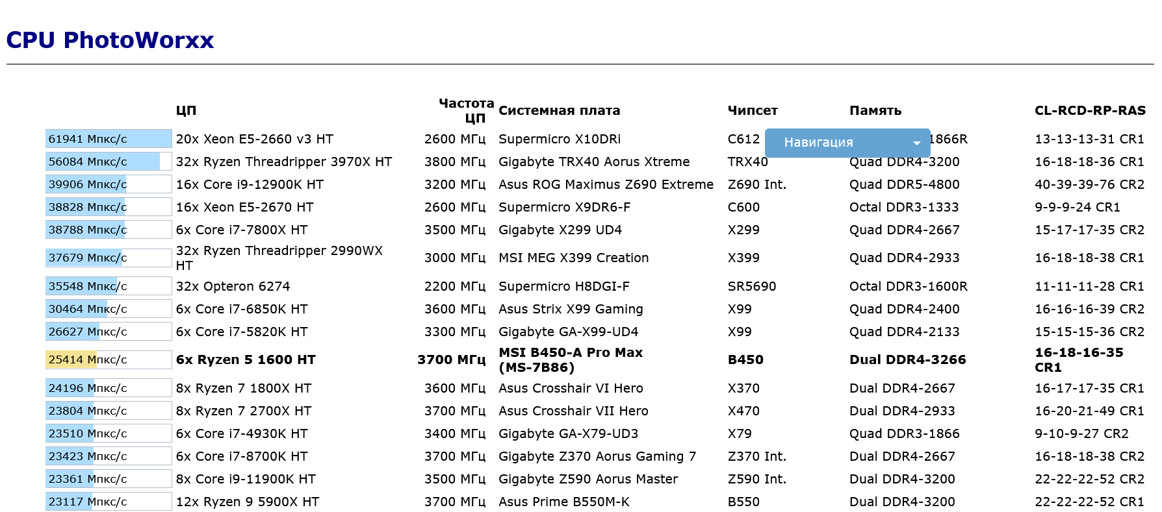Click the 39906 Мпкс/с score bar
Screen dimensions: 1162x512
109,184
